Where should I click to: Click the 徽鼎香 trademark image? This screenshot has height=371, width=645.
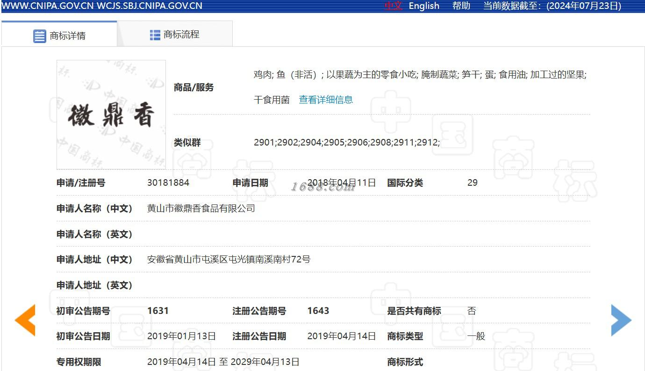pos(111,115)
